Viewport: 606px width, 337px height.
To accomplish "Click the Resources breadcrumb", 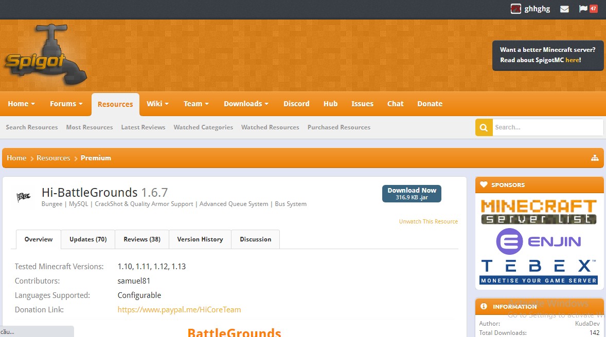I will pyautogui.click(x=54, y=158).
